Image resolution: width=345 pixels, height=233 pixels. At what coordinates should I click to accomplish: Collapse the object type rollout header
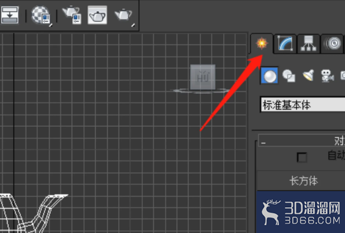(301, 140)
